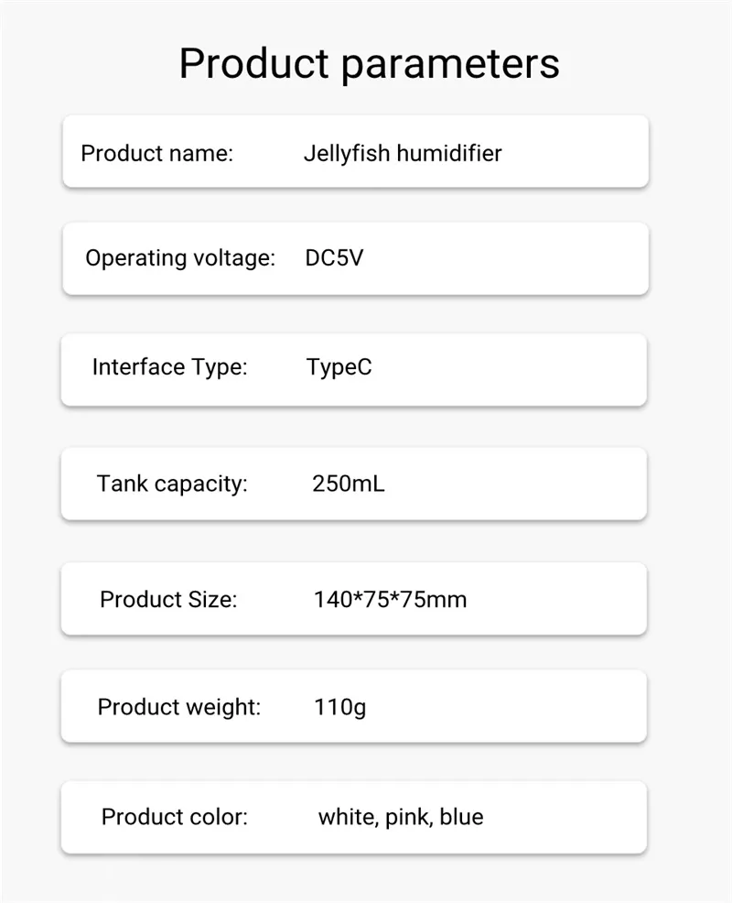732x903 pixels.
Task: Select the "110g" weight value
Action: pyautogui.click(x=339, y=707)
